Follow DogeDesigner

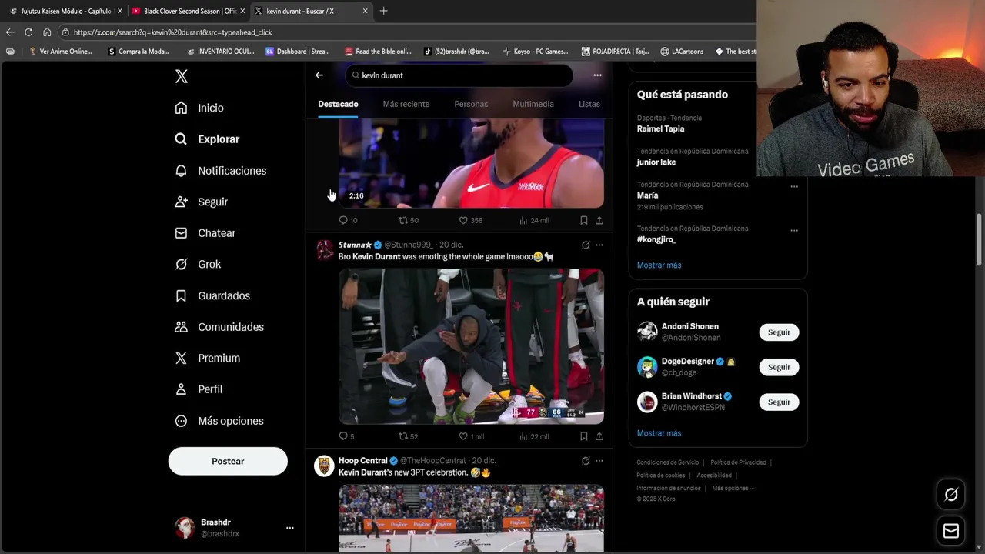coord(779,367)
